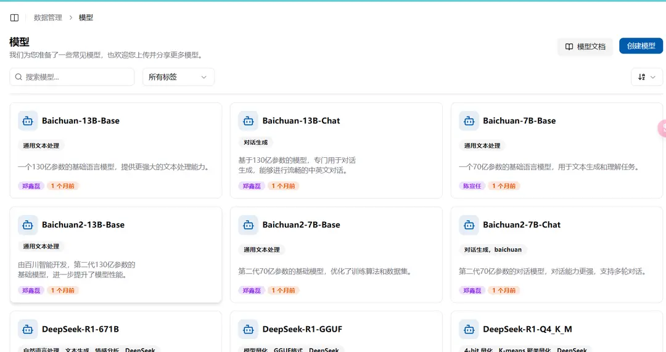Image resolution: width=666 pixels, height=352 pixels.
Task: Open the Baichuan-7B-Base model title
Action: point(519,121)
